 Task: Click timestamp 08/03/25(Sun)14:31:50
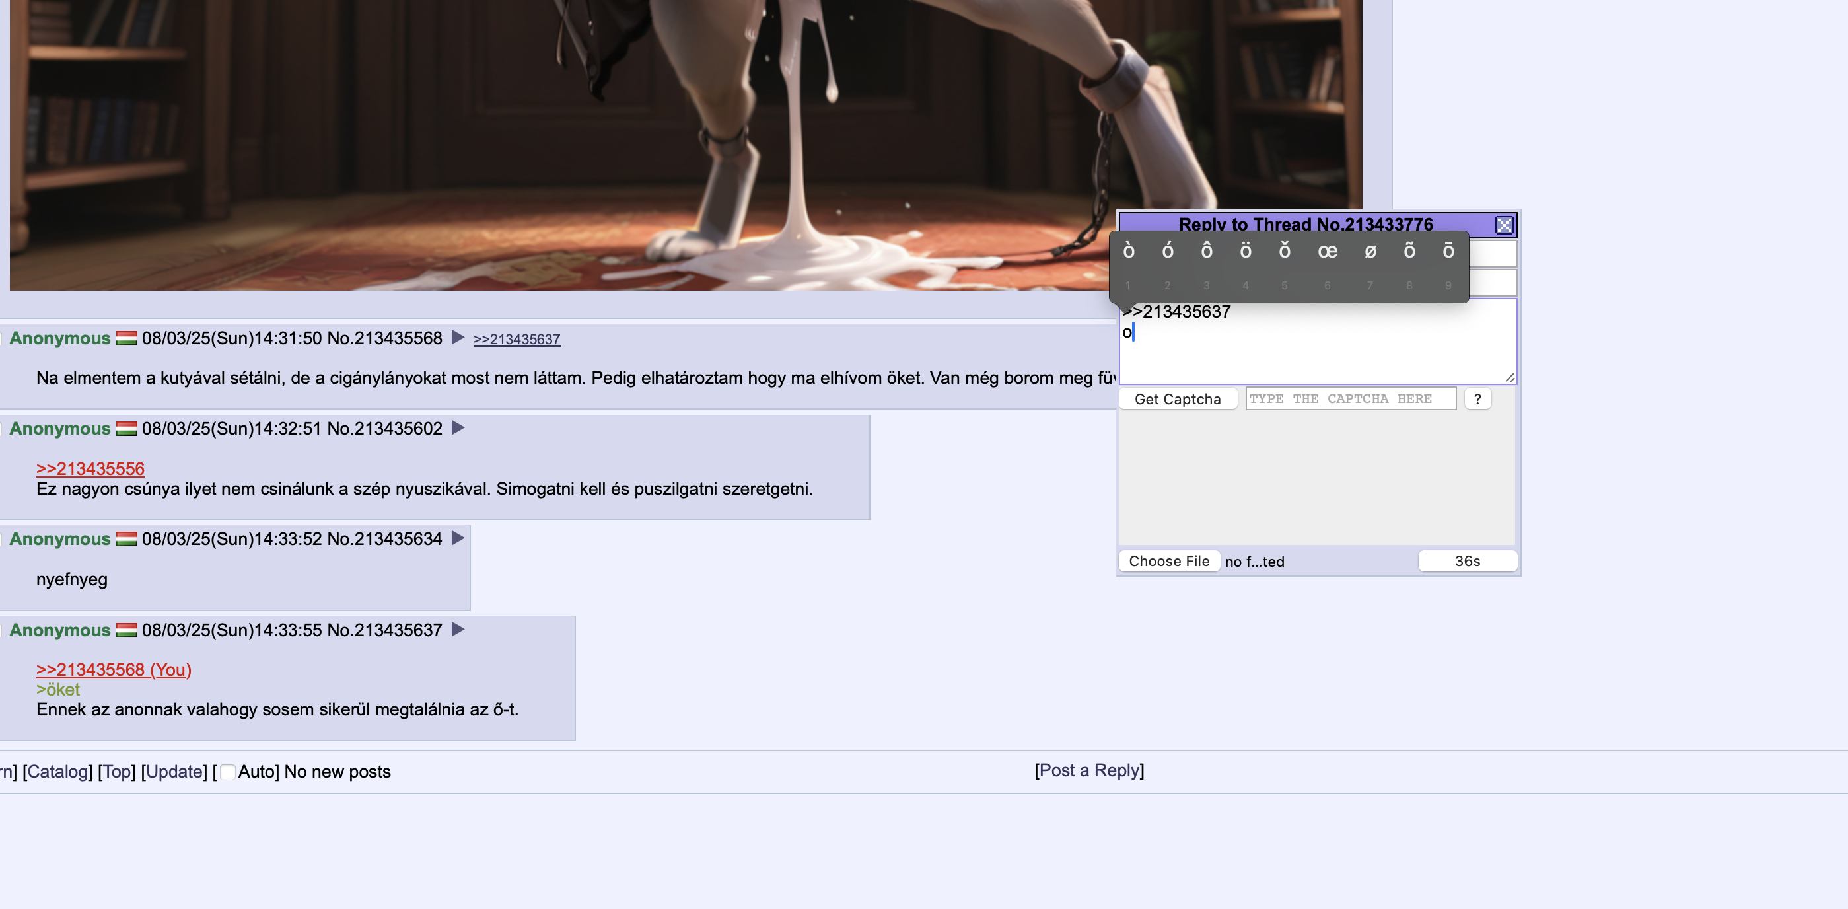click(232, 338)
